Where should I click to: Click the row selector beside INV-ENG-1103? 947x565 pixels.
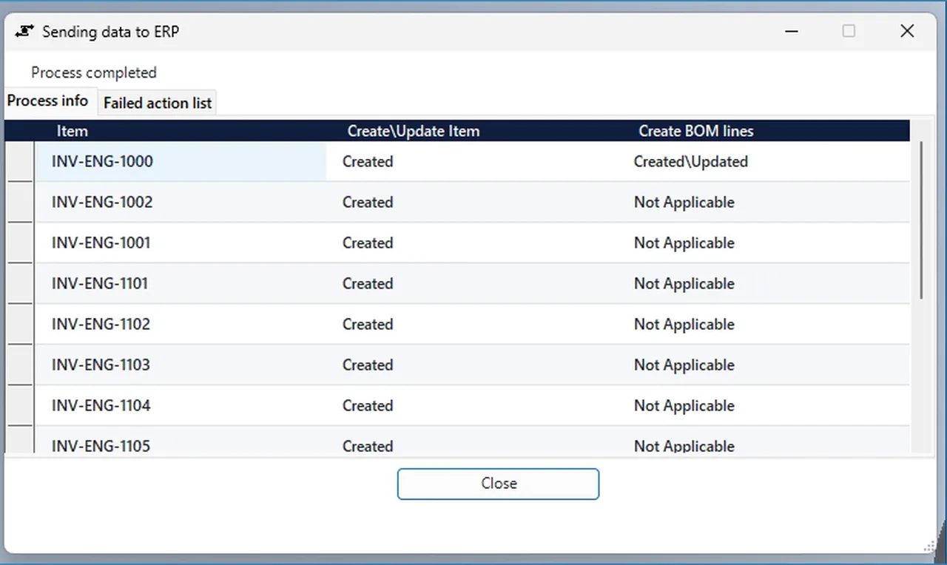(x=20, y=365)
